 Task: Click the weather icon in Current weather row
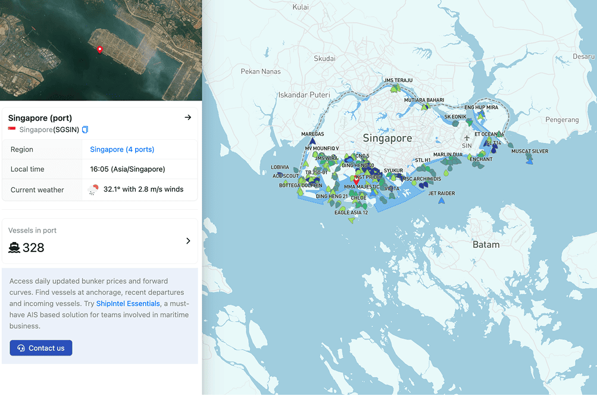pos(93,190)
